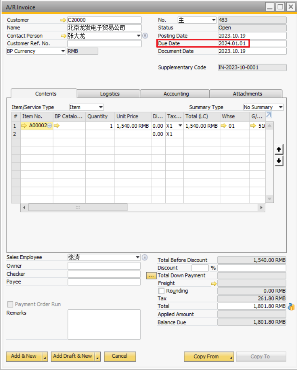Click the Due Date field 2024.01.01
This screenshot has height=370, width=297.
pyautogui.click(x=252, y=43)
